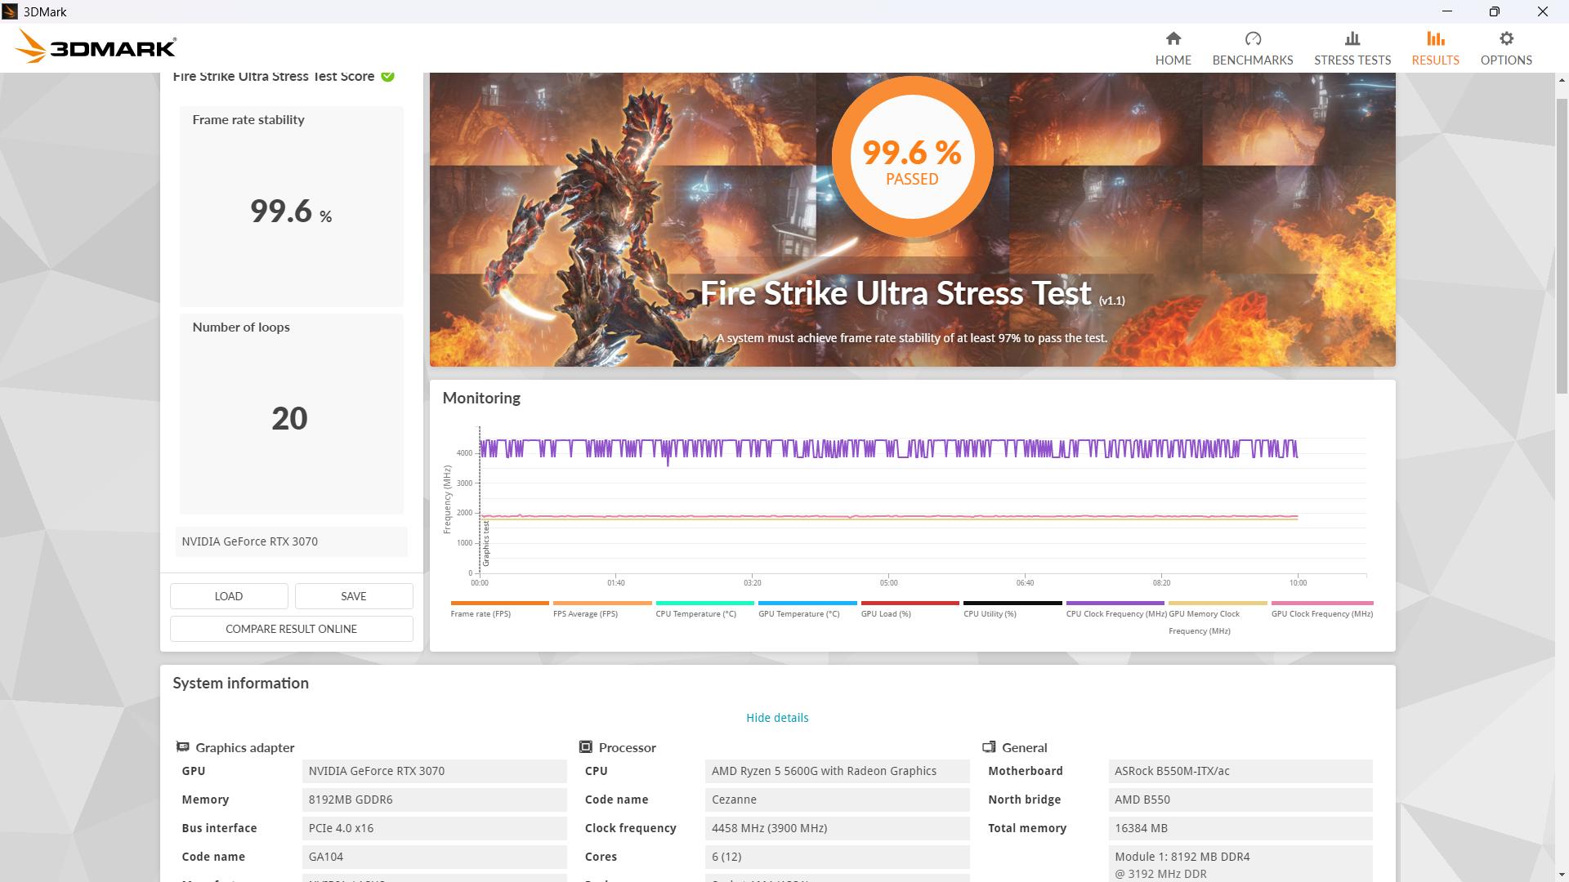Open Stress Tests bar chart icon
This screenshot has height=882, width=1569.
click(x=1352, y=39)
